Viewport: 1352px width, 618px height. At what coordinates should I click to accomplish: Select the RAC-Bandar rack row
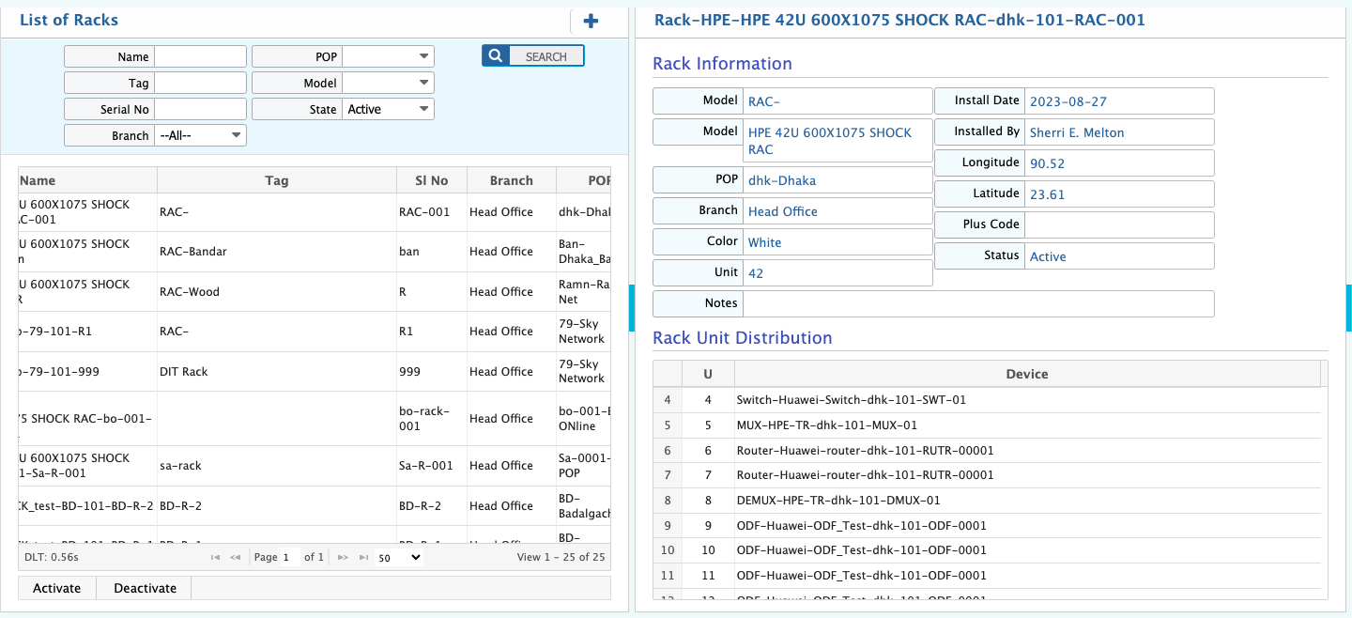[277, 252]
